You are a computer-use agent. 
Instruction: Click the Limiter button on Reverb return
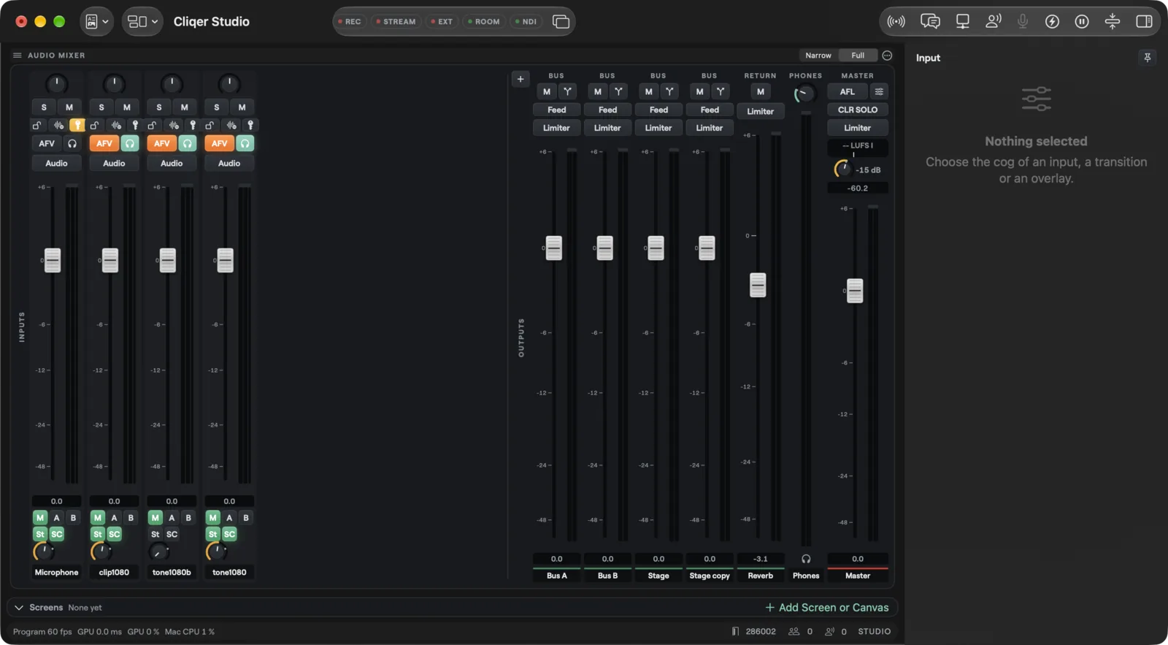coord(760,111)
